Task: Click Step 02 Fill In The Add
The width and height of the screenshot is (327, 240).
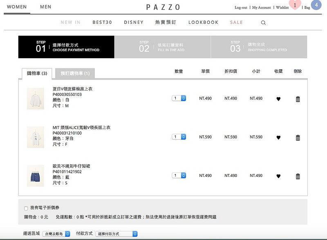Action: coord(163,47)
